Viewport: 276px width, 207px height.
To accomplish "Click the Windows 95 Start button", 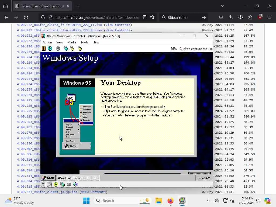I will 48,178.
